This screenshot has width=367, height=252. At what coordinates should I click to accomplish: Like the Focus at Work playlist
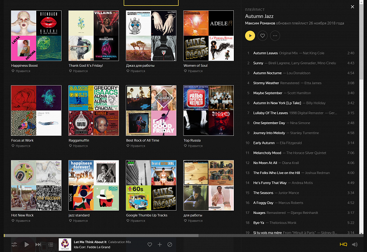point(21,146)
